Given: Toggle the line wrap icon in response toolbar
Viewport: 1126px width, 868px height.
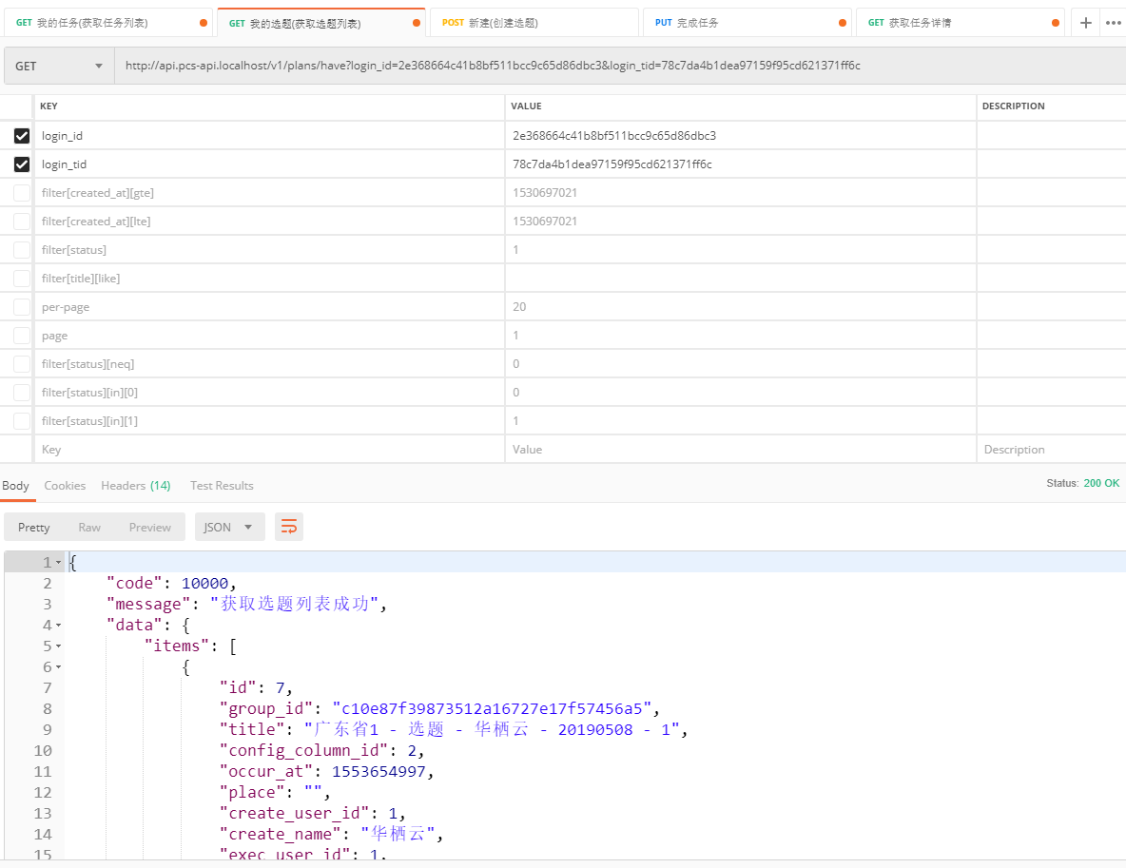Looking at the screenshot, I should pos(289,527).
